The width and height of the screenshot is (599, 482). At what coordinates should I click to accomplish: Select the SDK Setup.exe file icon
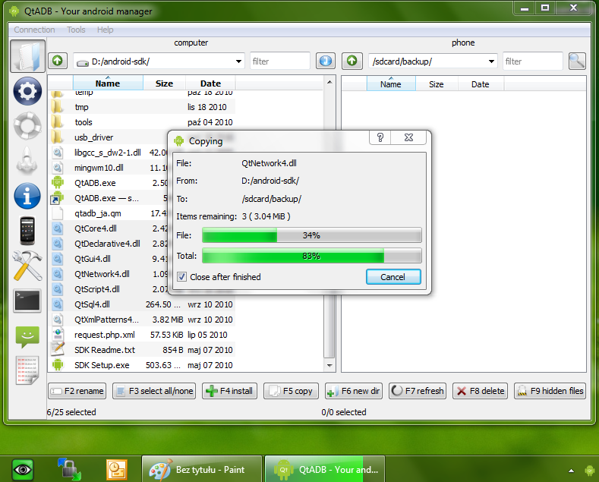point(58,365)
